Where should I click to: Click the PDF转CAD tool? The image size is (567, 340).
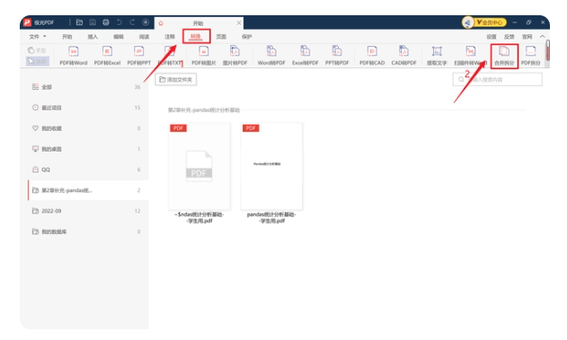pos(372,56)
